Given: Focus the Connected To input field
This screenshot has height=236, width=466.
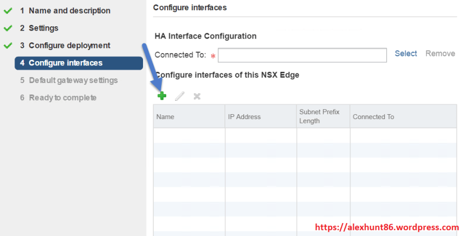Looking at the screenshot, I should 302,55.
